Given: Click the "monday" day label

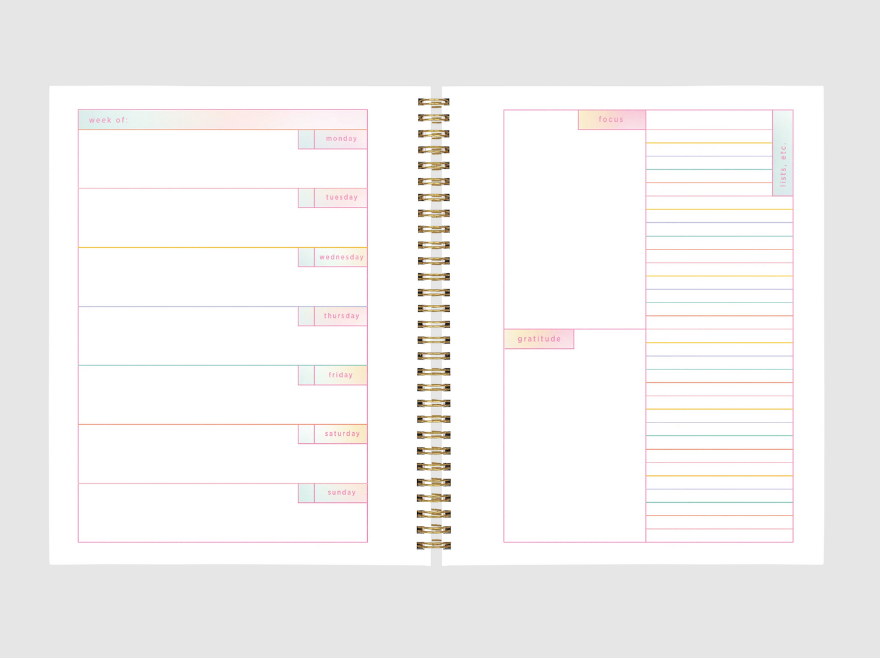Looking at the screenshot, I should click(341, 139).
